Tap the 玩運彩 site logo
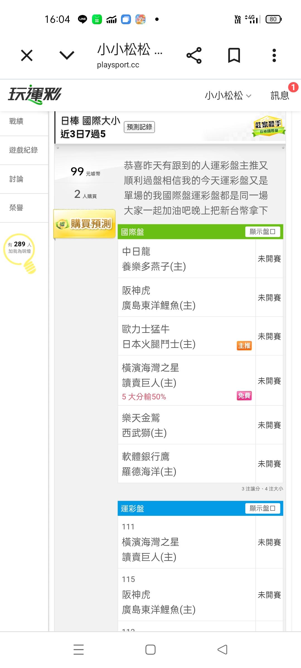The image size is (301, 668). tap(35, 95)
